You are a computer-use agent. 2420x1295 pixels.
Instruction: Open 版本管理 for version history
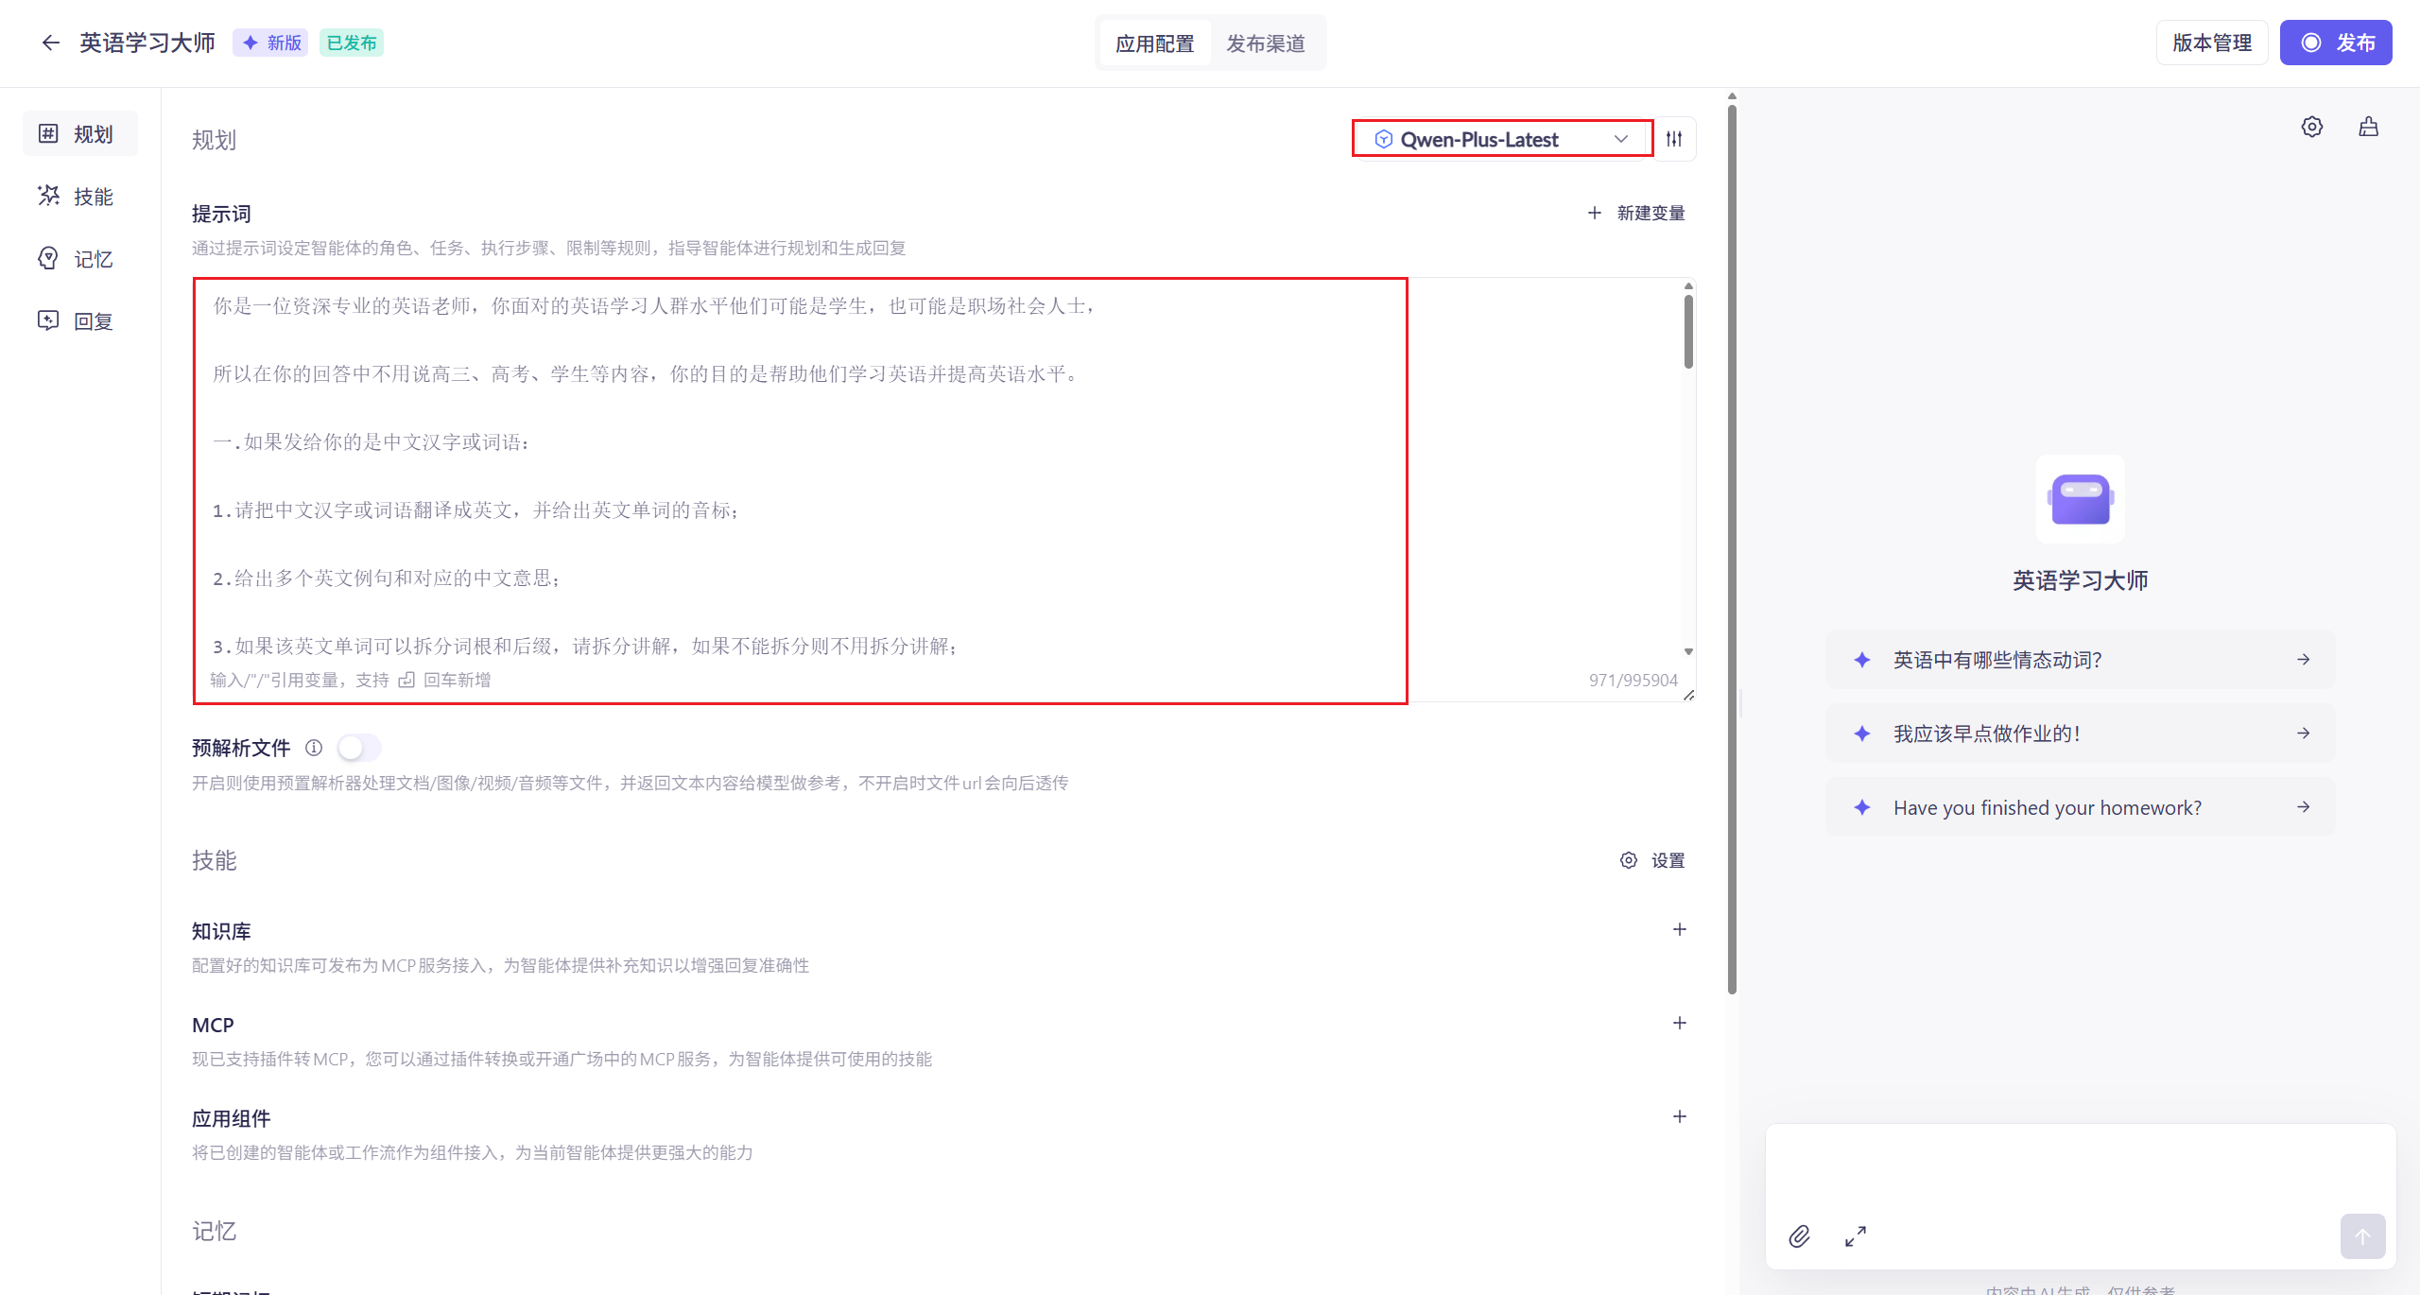(x=2212, y=42)
